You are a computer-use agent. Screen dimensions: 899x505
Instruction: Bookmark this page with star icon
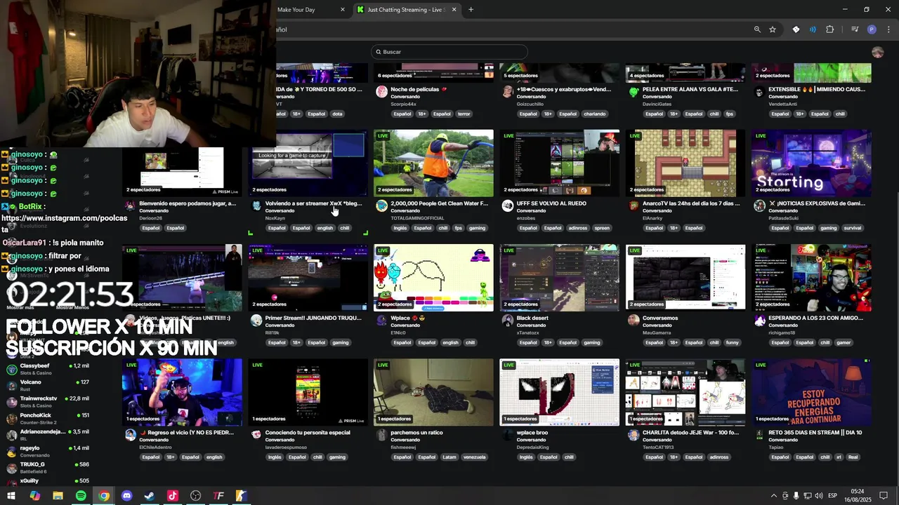pos(773,29)
